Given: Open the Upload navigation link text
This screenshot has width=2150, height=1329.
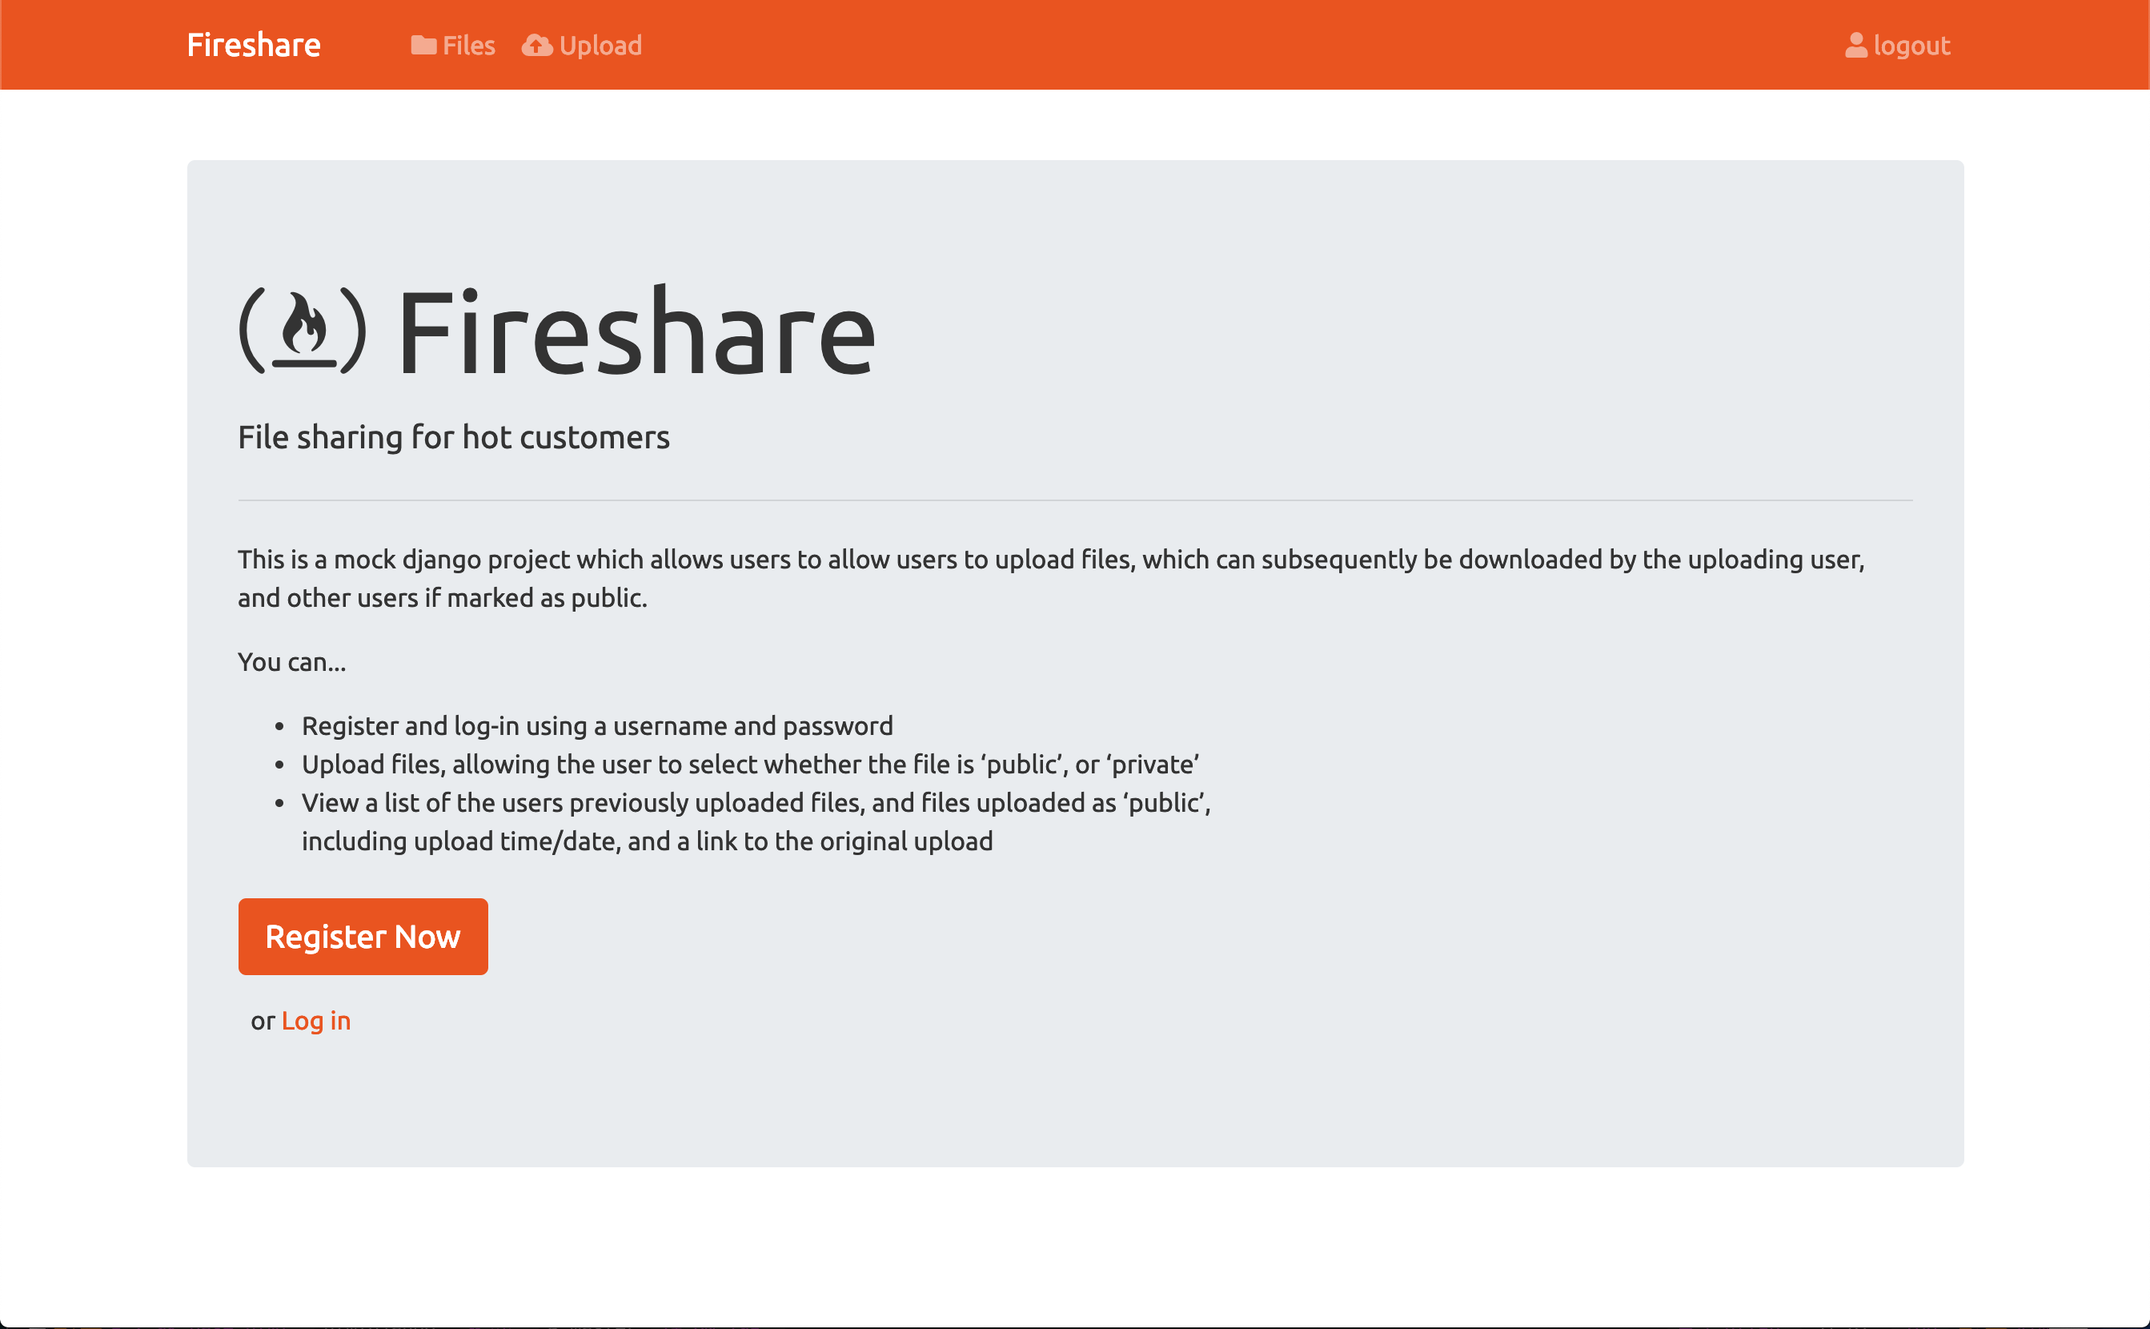Looking at the screenshot, I should 600,45.
